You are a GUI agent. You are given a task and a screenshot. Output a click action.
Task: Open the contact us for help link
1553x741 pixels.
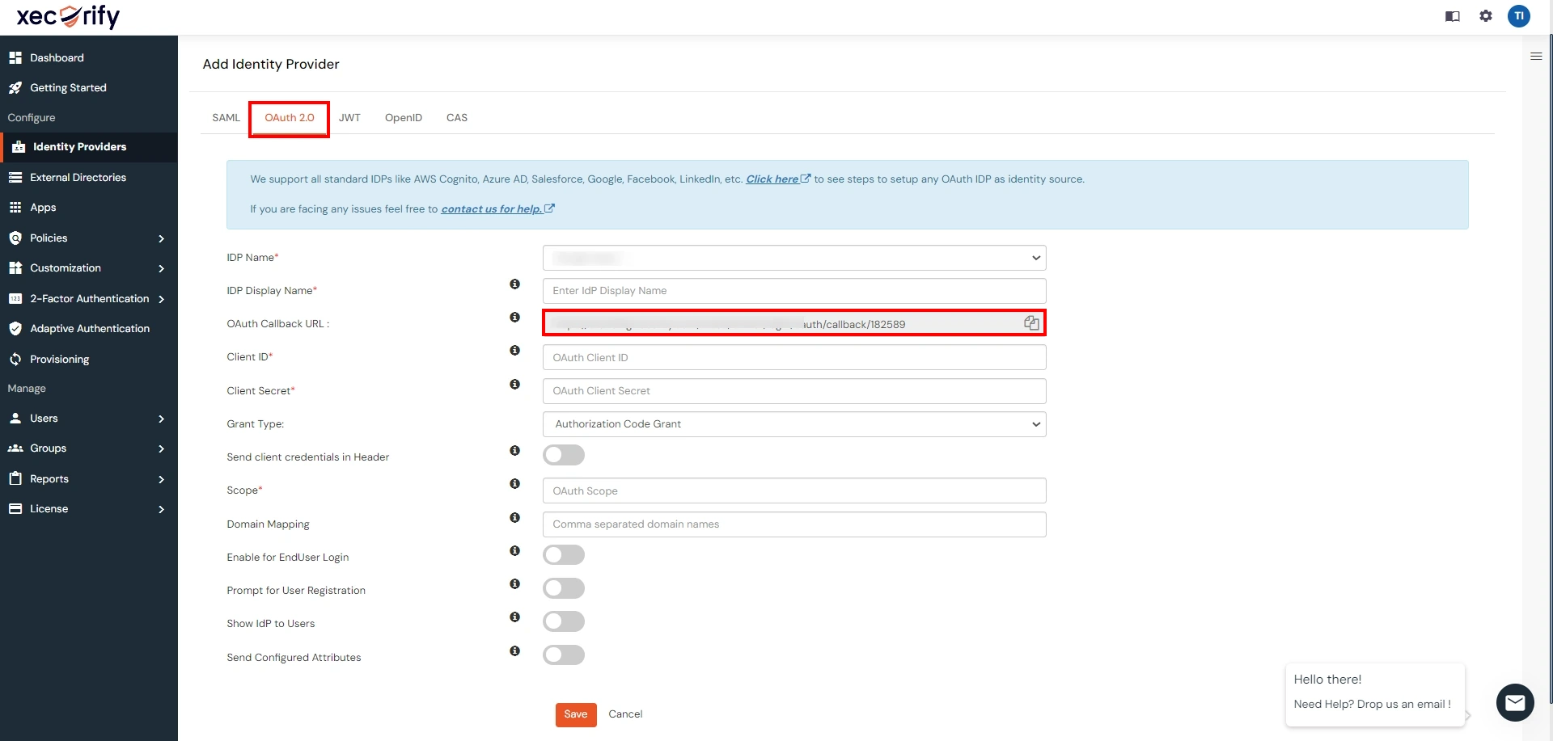point(491,209)
